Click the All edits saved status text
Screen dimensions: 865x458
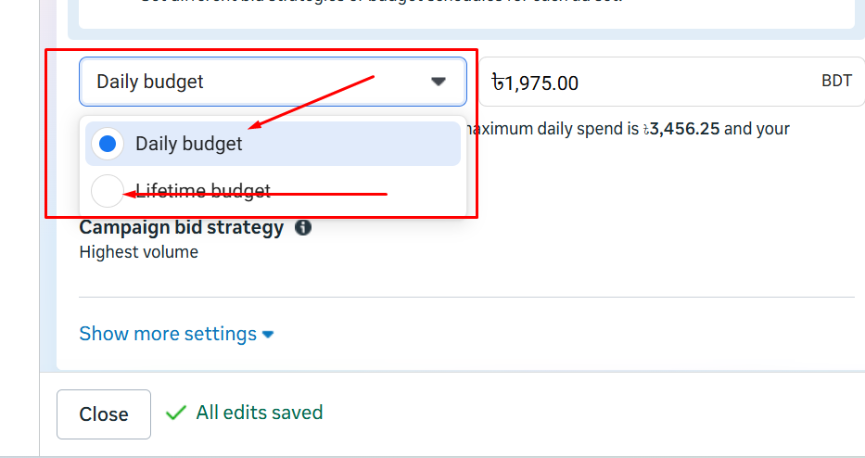(x=260, y=413)
